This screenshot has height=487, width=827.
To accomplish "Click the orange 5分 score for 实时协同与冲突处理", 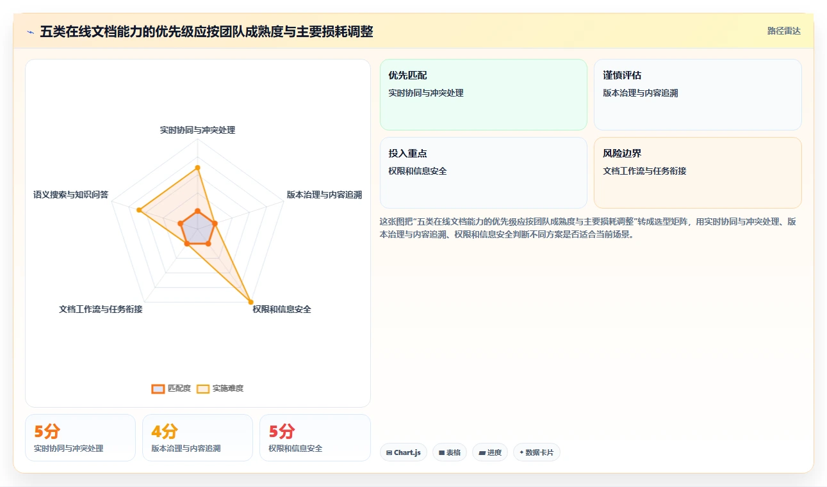I will (x=47, y=432).
